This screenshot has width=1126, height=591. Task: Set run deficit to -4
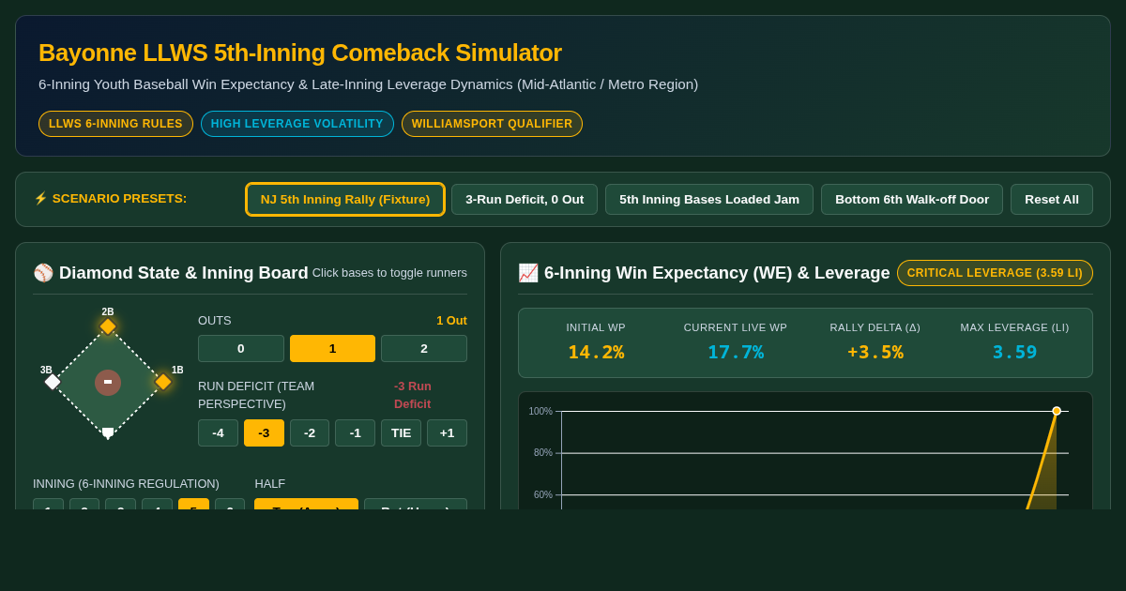(218, 433)
